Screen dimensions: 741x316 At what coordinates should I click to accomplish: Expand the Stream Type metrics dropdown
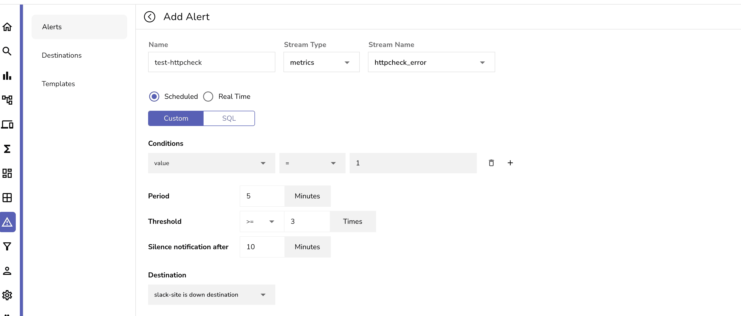[x=321, y=62]
